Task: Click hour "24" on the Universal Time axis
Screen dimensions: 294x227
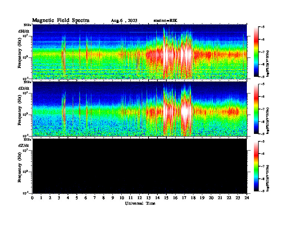Action: tap(247, 198)
